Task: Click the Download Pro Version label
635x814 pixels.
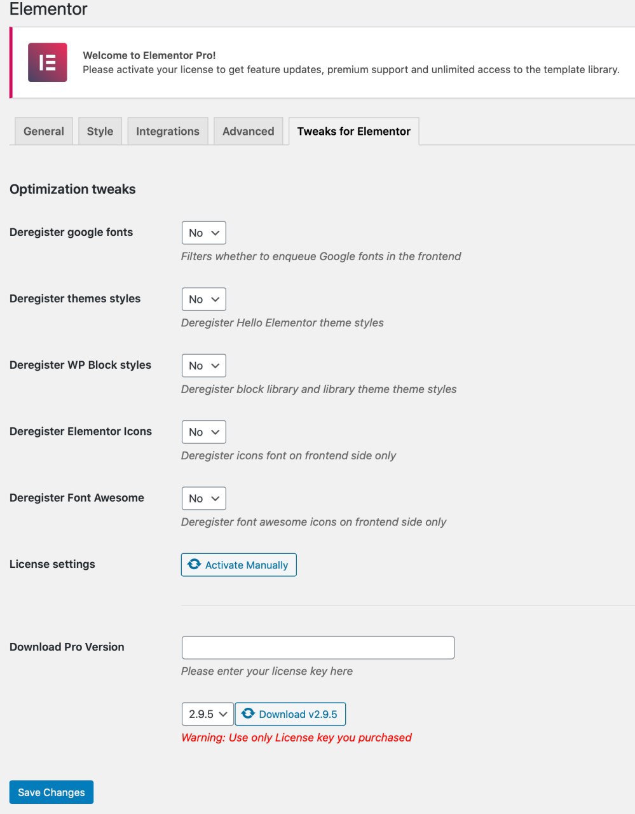Action: (67, 647)
